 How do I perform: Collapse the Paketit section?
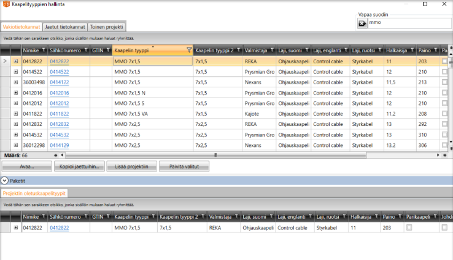pyautogui.click(x=5, y=181)
